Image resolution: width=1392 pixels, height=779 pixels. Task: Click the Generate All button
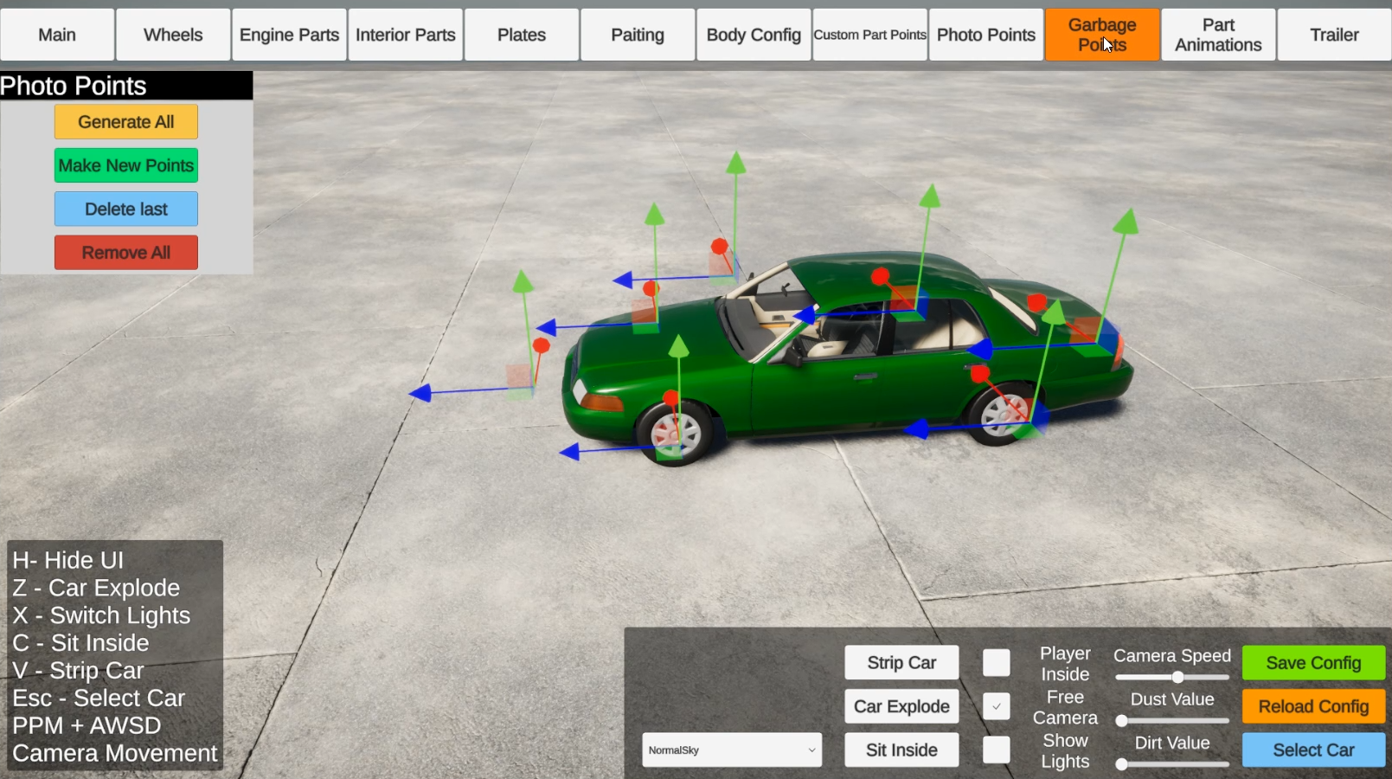coord(126,122)
